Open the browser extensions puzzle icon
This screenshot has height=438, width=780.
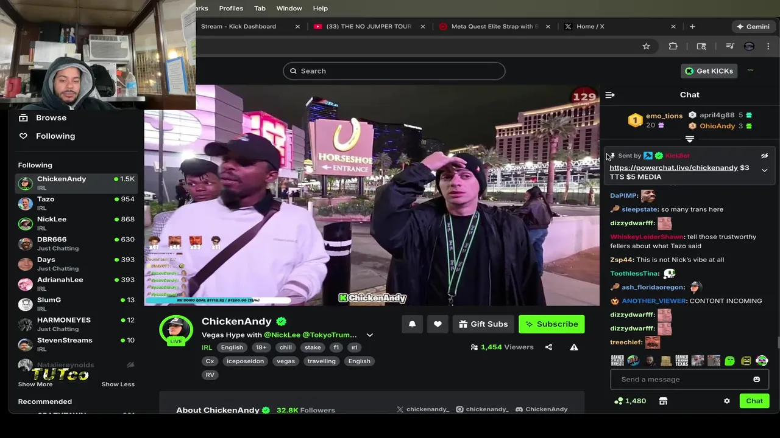[x=673, y=46]
